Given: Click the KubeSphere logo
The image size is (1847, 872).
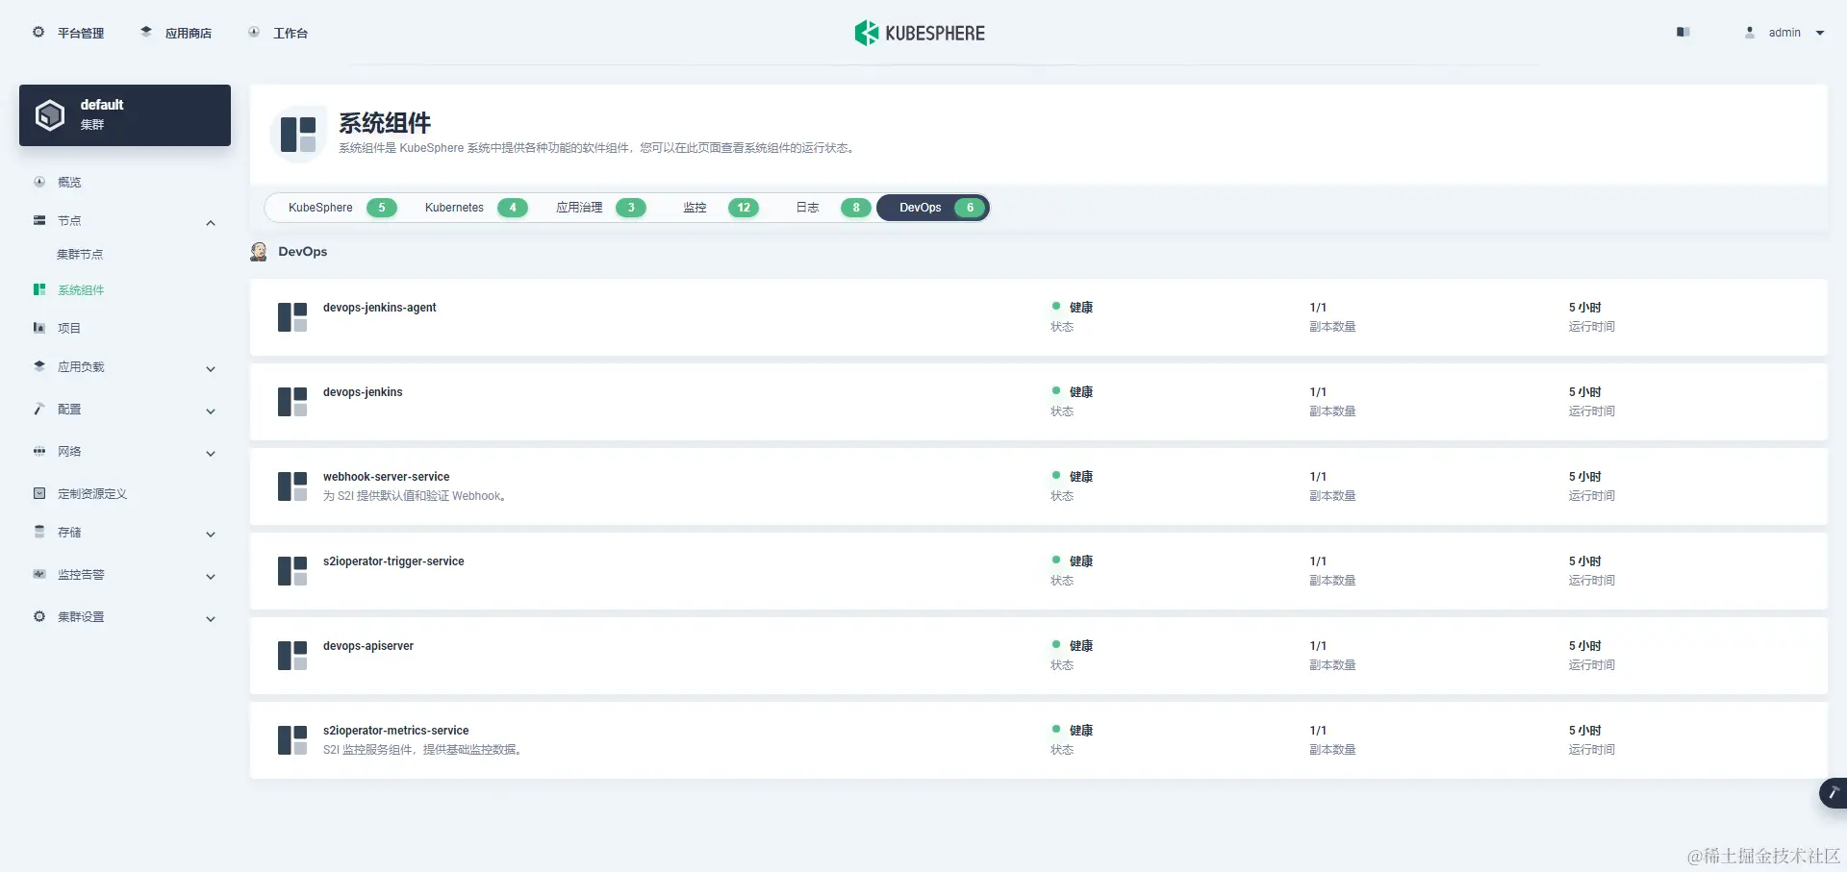Looking at the screenshot, I should (920, 33).
